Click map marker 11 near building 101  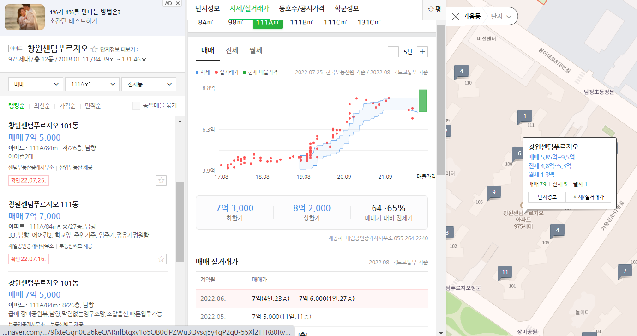[x=505, y=273]
